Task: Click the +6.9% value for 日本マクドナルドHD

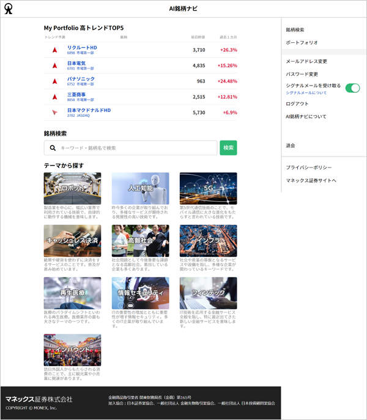Action: pyautogui.click(x=230, y=112)
